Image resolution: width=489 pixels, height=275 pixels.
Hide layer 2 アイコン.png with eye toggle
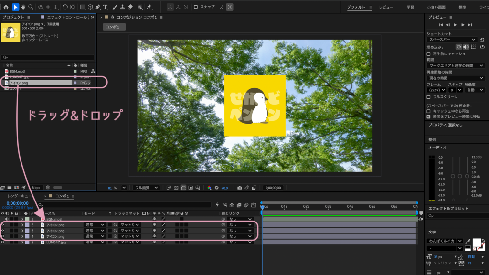pos(3,225)
